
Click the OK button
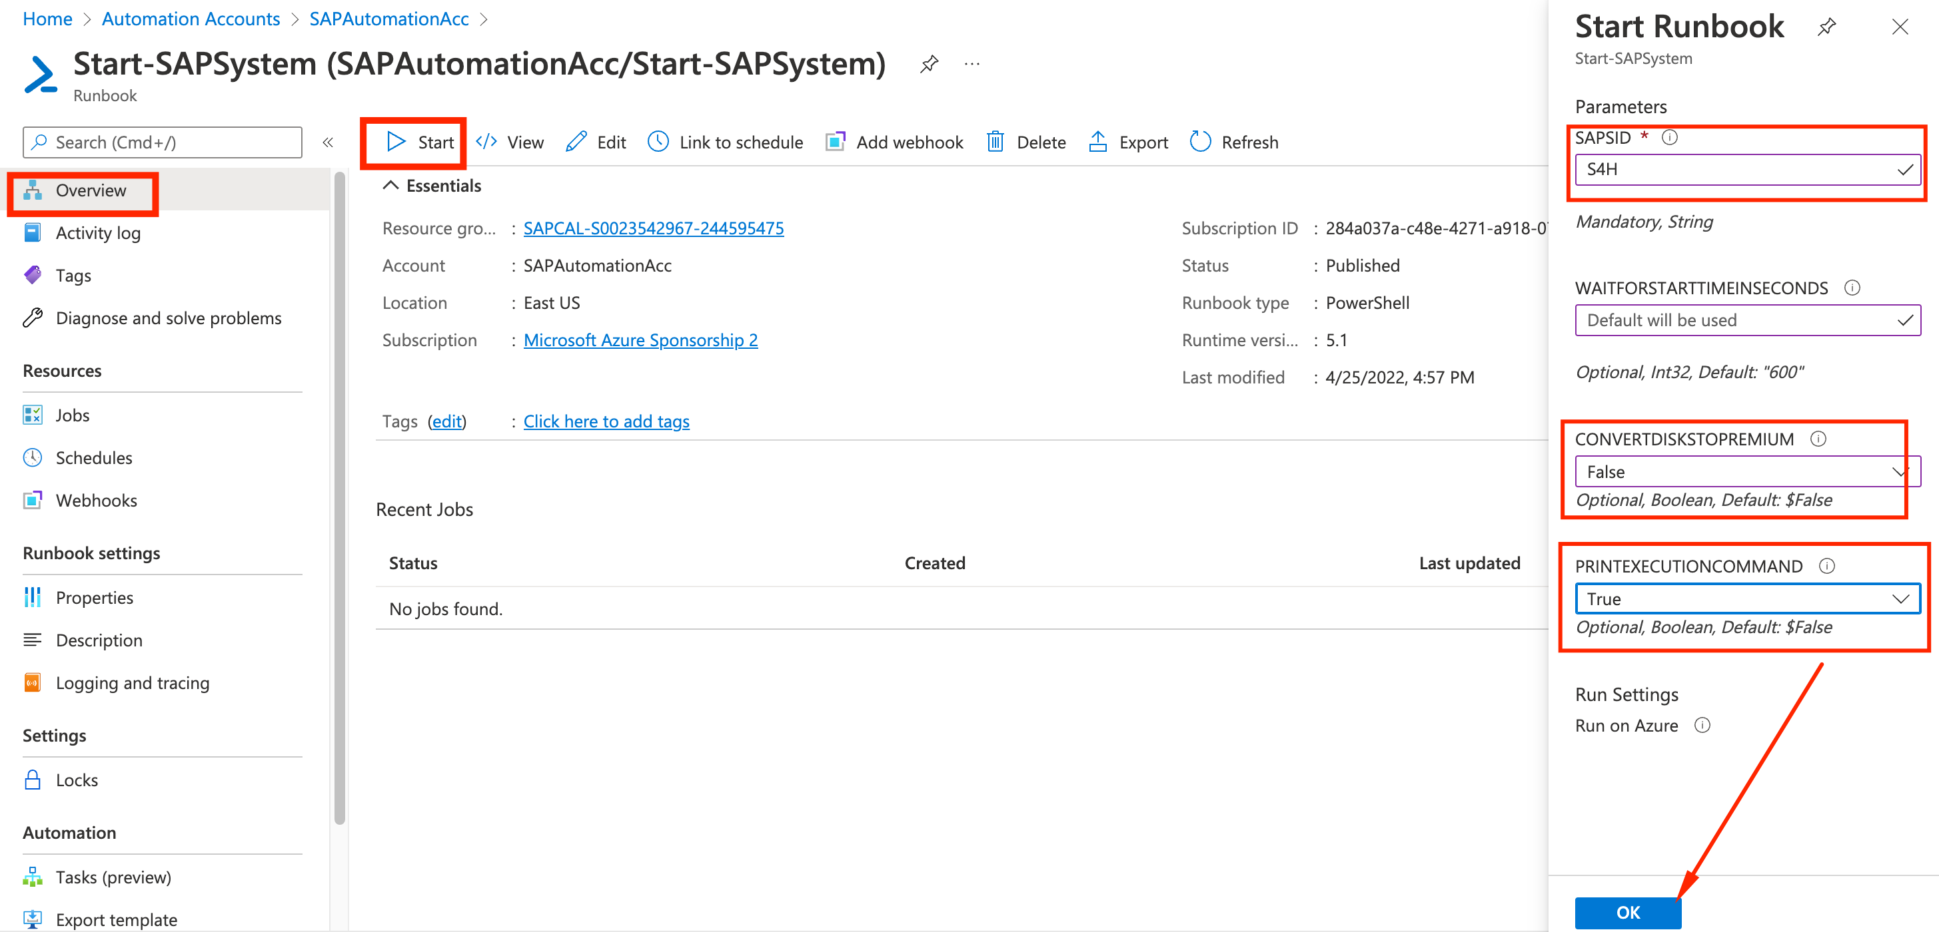1627,911
